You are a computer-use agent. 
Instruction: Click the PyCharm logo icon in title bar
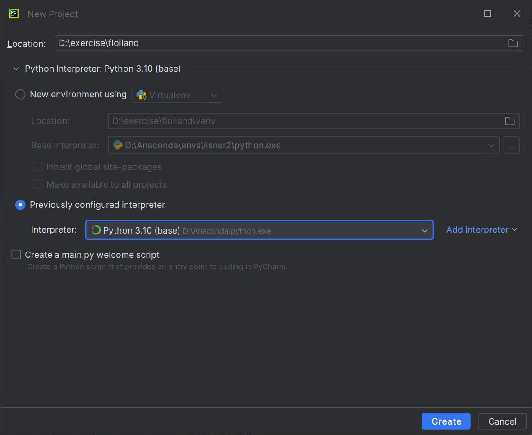[x=14, y=14]
